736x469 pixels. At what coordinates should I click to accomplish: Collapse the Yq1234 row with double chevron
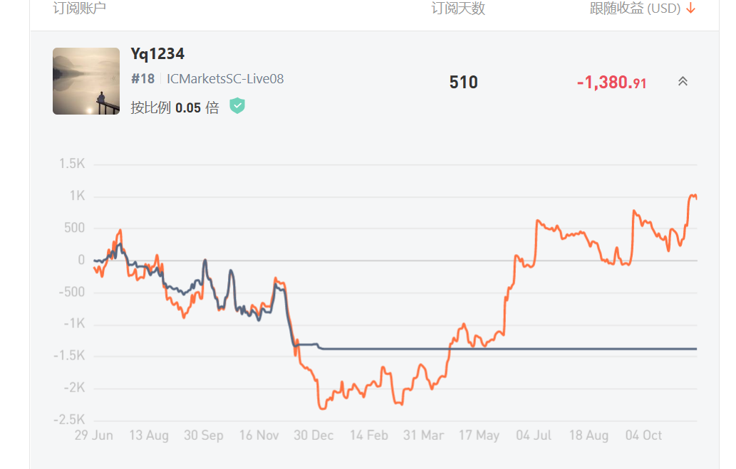point(683,82)
